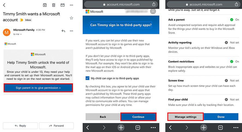The height and width of the screenshot is (132, 242).
Task: Tap Continue on third-party apps page
Action: point(138,117)
